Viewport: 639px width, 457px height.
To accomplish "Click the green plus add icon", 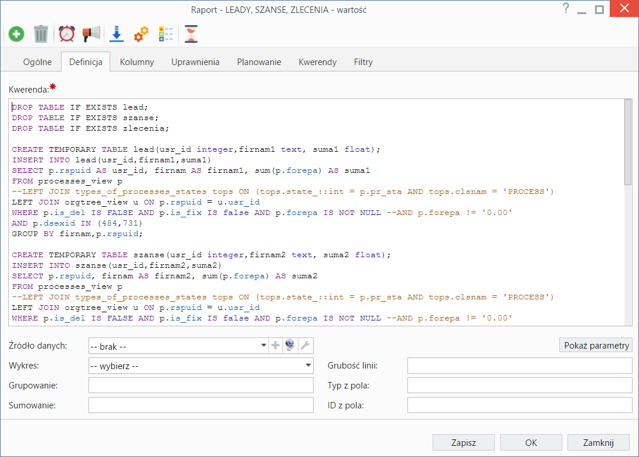I will (x=16, y=34).
